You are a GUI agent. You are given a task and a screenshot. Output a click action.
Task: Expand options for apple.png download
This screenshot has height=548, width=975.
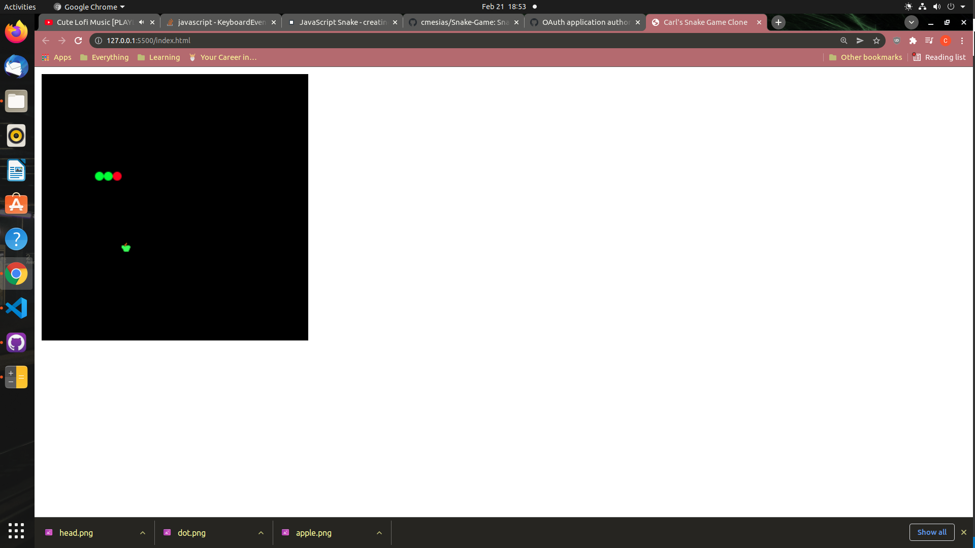tap(379, 533)
